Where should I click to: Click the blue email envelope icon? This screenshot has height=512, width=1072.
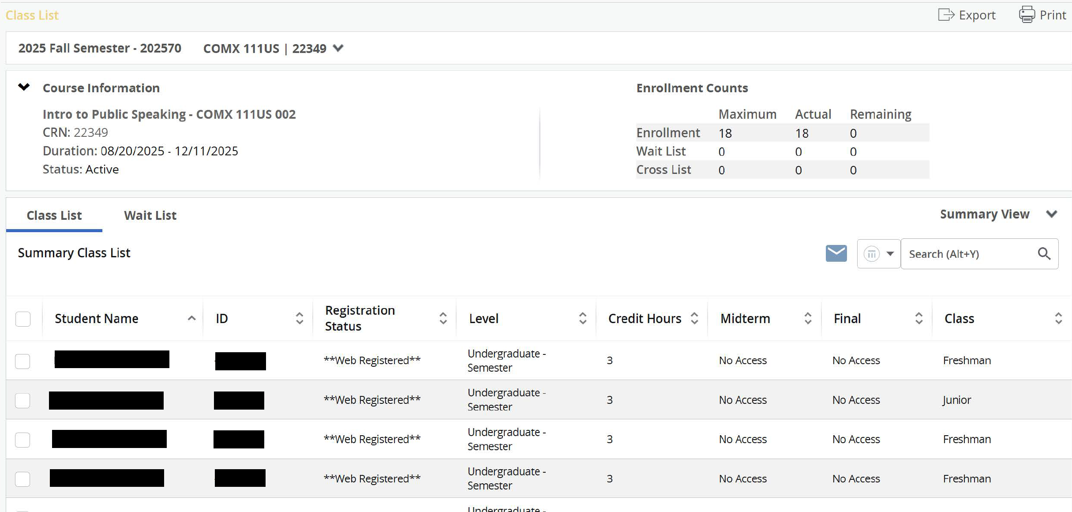click(836, 253)
